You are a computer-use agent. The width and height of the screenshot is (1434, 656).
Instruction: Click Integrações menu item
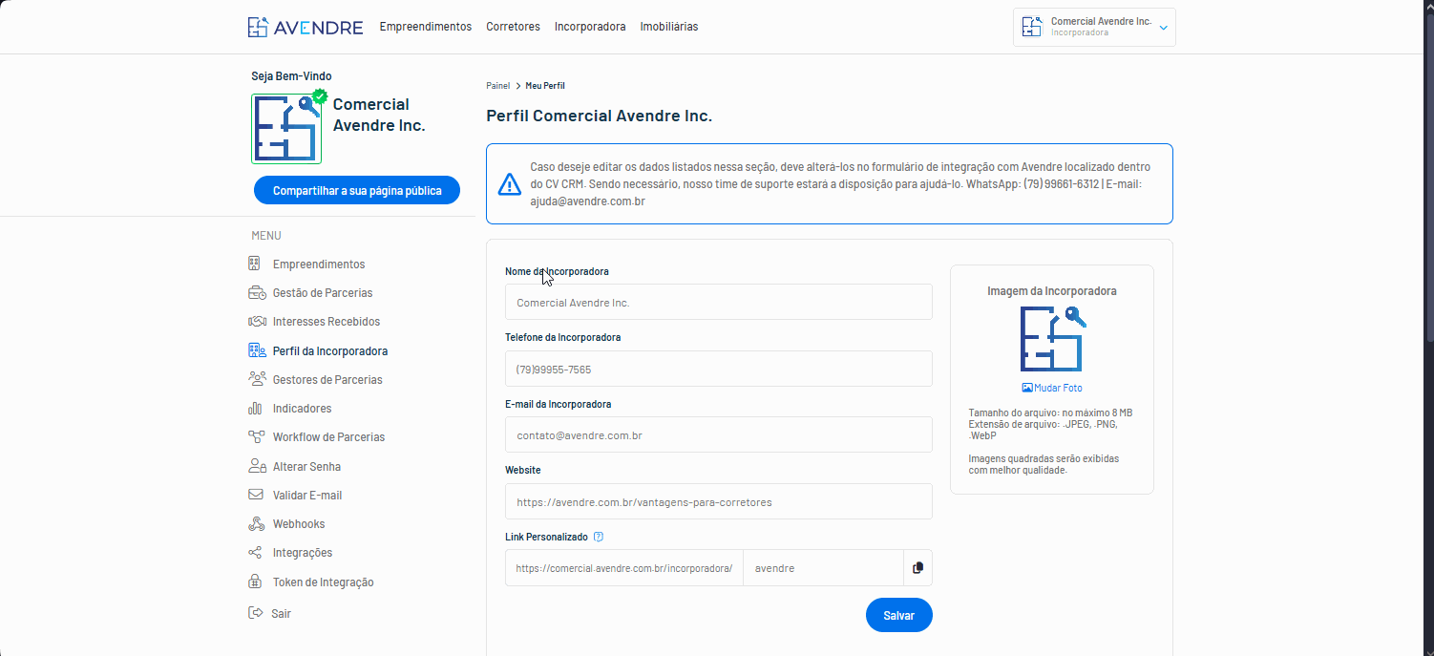(x=303, y=552)
